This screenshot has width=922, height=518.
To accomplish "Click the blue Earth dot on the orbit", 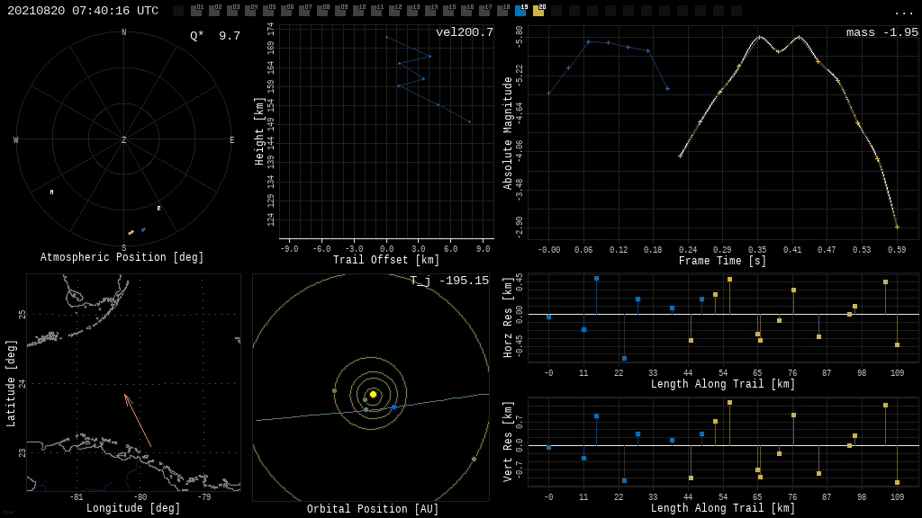I will [394, 406].
